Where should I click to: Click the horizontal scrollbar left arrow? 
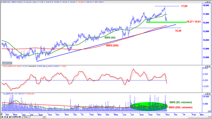tap(45, 117)
